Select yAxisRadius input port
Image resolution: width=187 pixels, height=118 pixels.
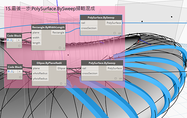[x=40, y=79]
